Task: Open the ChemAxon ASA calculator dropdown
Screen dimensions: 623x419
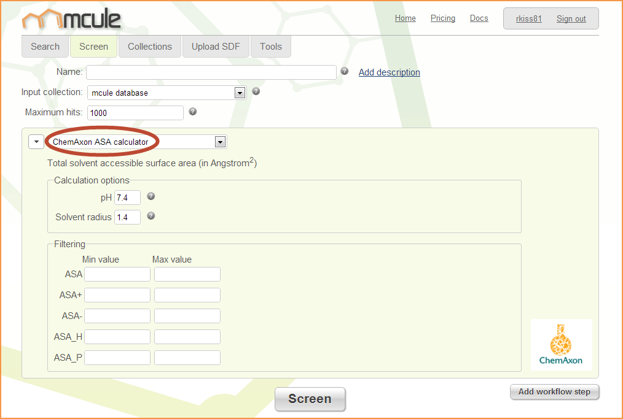Action: tap(219, 142)
